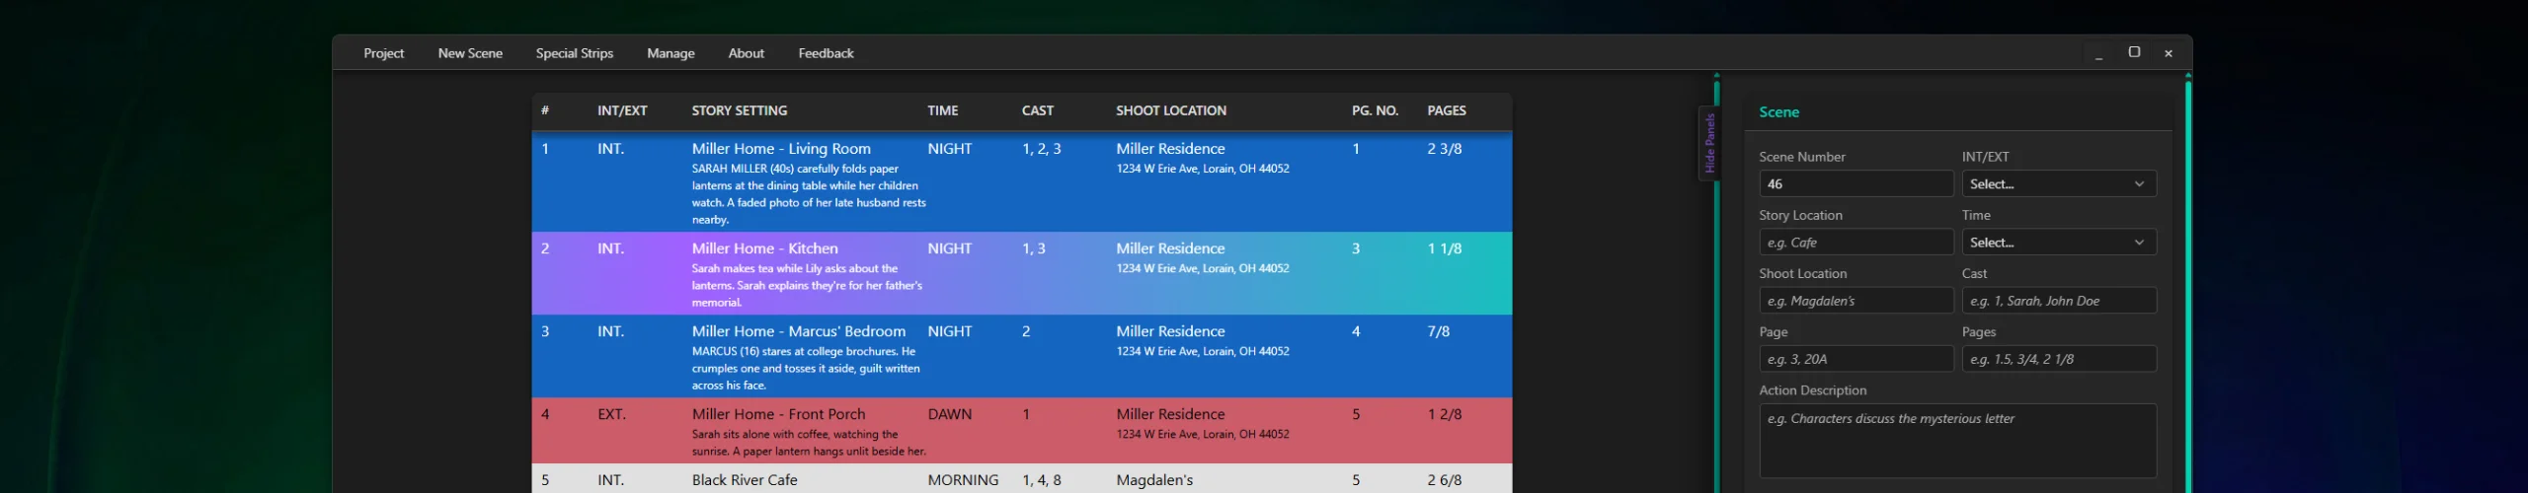Viewport: 2528px width, 493px height.
Task: Select scene 1 Miller Home - Living Room strip
Action: (1021, 182)
